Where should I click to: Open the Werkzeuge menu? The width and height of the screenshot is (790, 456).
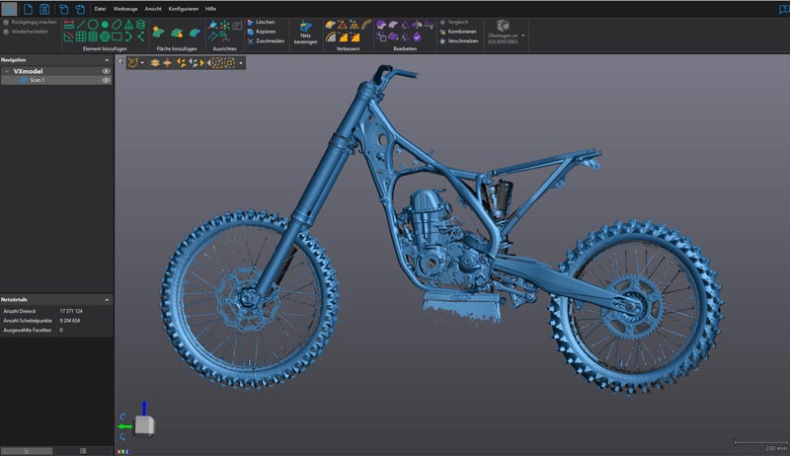point(124,8)
